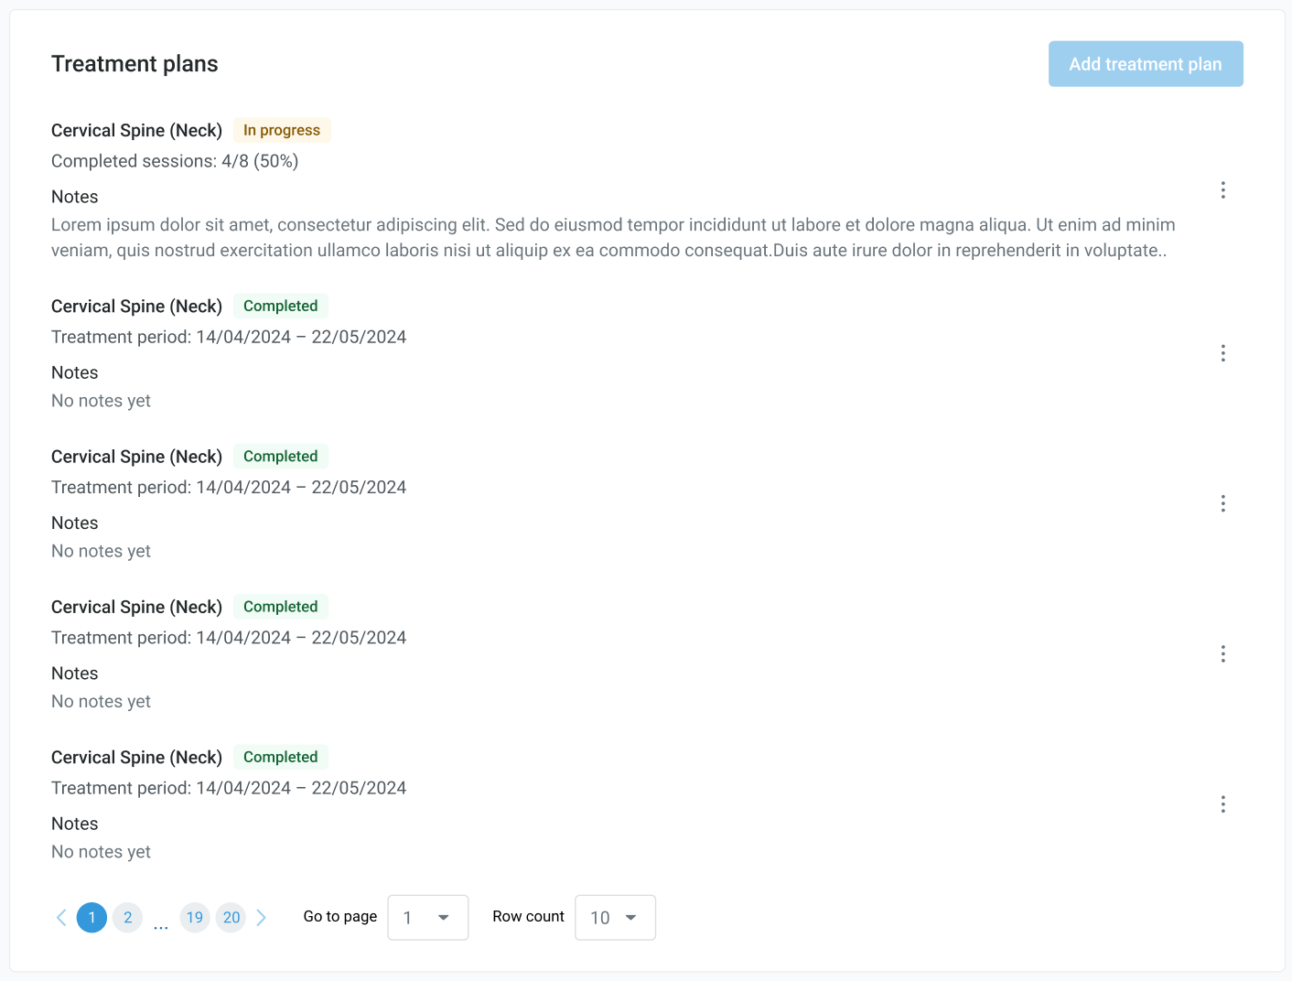
Task: Go to next page using right chevron
Action: pos(262,917)
